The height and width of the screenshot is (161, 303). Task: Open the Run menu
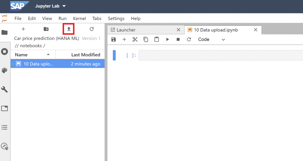coord(62,19)
